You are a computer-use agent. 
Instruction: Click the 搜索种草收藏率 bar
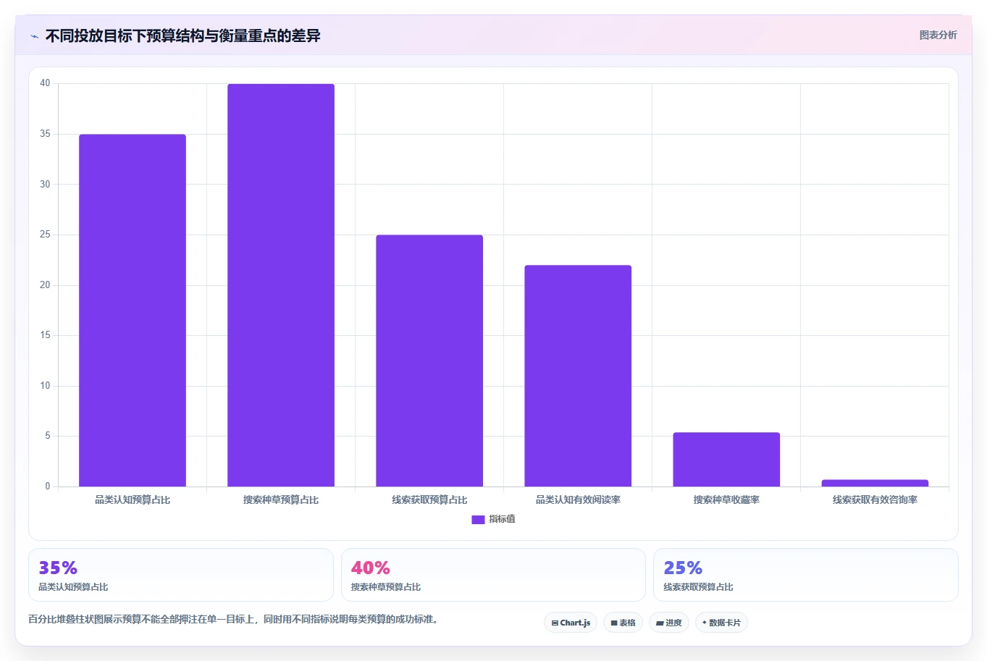pos(726,460)
